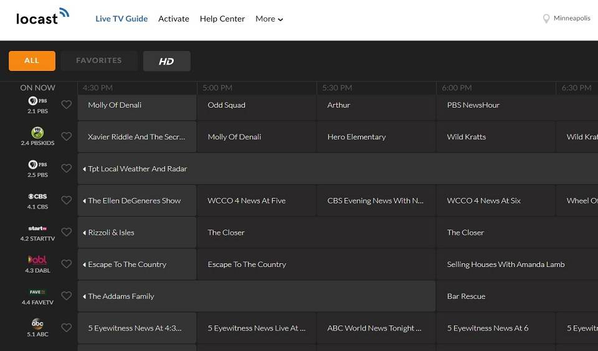
Task: Open The Addams Family program
Action: [x=257, y=296]
